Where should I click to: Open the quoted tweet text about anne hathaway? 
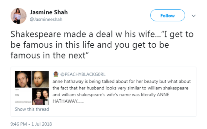pos(122,91)
